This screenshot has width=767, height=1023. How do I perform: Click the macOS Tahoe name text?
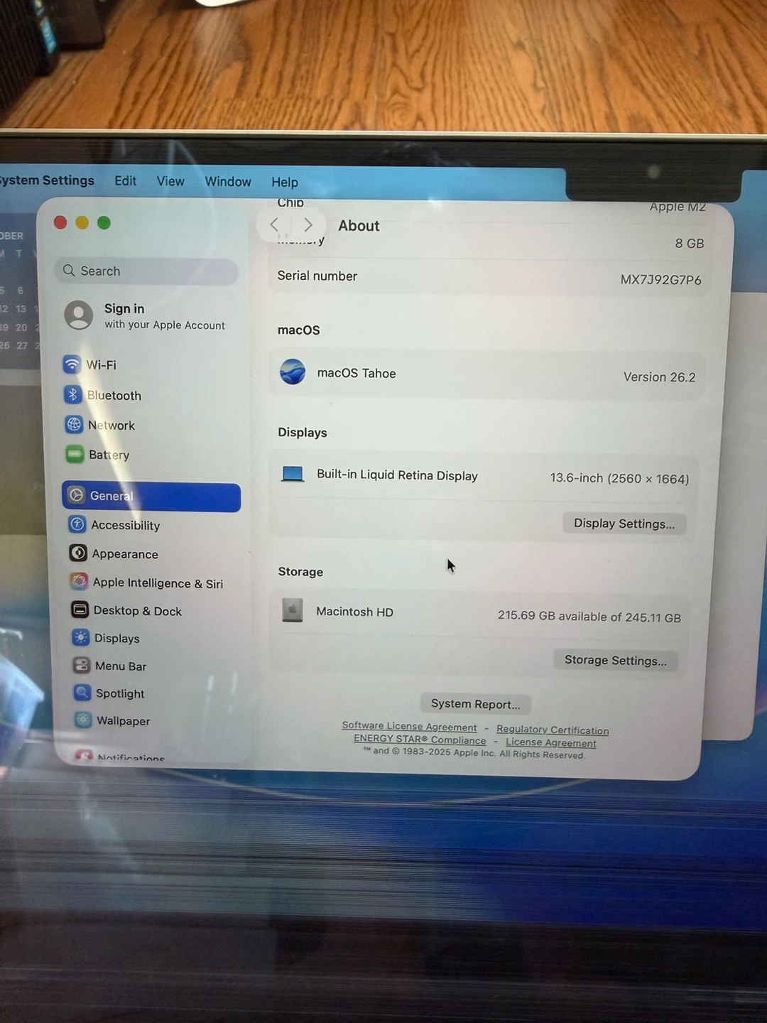click(x=357, y=373)
